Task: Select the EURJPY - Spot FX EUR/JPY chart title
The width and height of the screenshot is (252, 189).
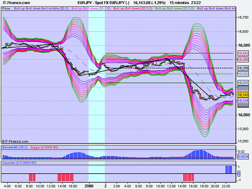Action: (x=103, y=3)
